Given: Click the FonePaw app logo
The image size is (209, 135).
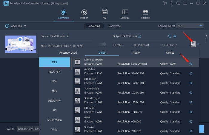Looking at the screenshot, I should click(6, 3).
